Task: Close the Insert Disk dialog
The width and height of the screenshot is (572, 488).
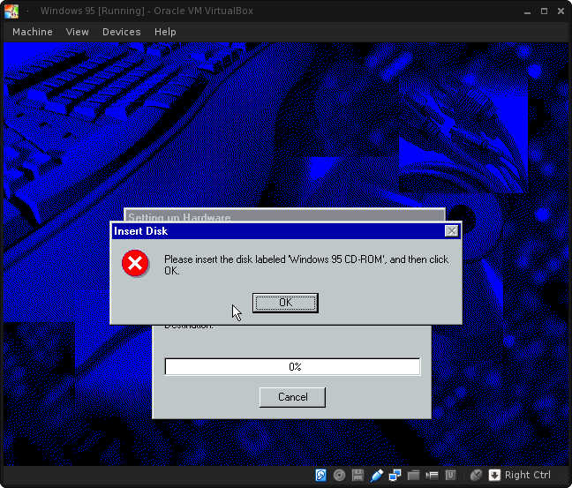Action: point(452,231)
